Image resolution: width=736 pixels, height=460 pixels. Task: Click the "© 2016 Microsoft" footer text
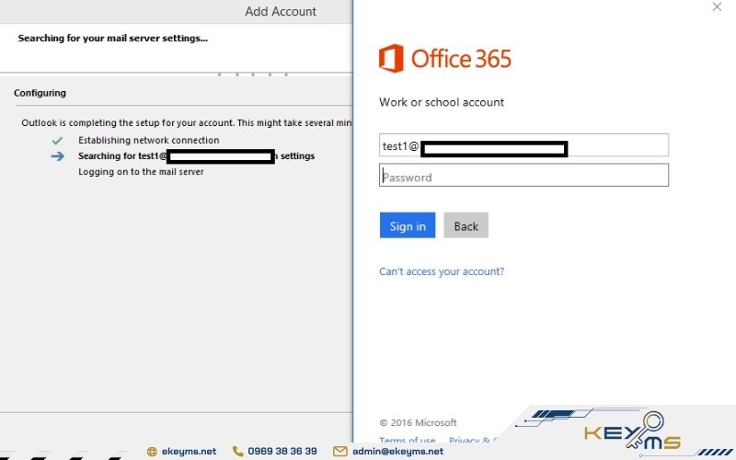(418, 422)
